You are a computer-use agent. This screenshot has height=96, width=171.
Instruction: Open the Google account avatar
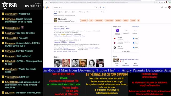point(169,7)
